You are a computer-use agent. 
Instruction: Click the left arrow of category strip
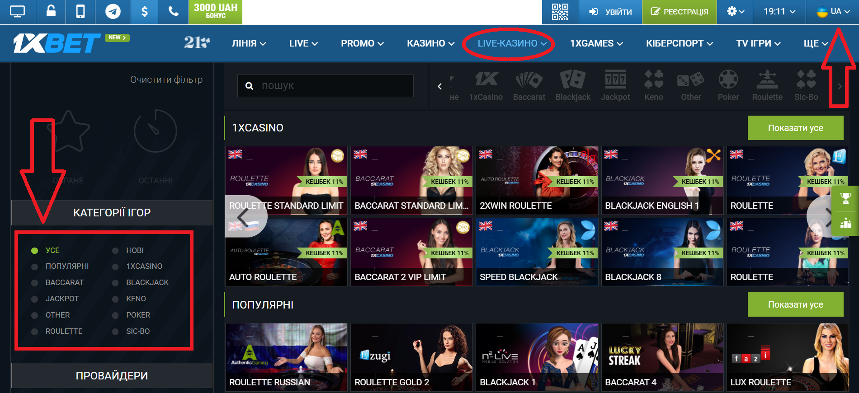click(439, 86)
